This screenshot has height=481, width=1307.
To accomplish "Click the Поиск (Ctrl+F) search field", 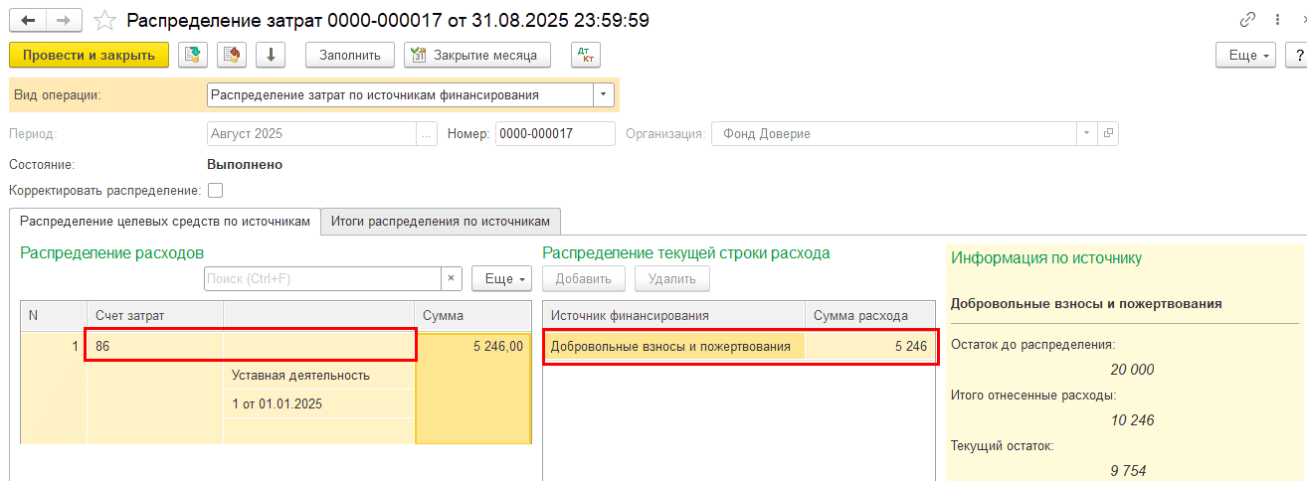I will click(x=322, y=279).
